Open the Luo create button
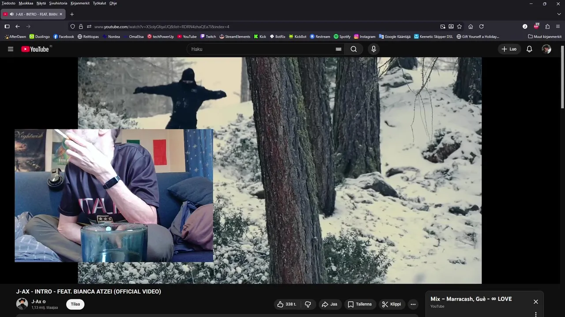This screenshot has height=317, width=565. [509, 49]
